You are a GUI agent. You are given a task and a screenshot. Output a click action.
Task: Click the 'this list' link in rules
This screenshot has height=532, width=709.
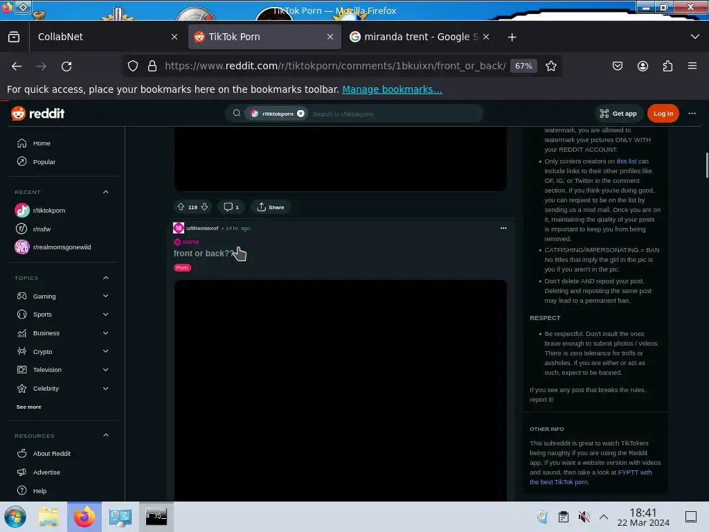(626, 161)
